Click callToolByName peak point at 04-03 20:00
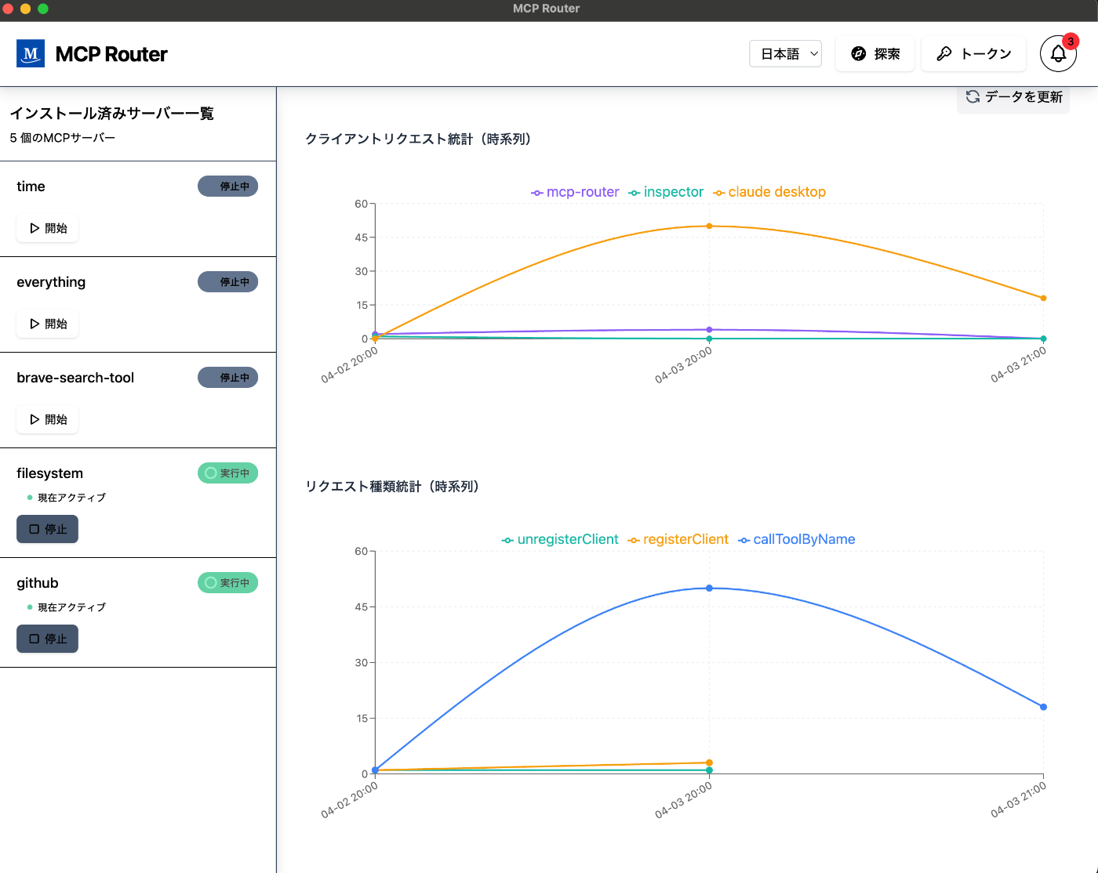 709,588
